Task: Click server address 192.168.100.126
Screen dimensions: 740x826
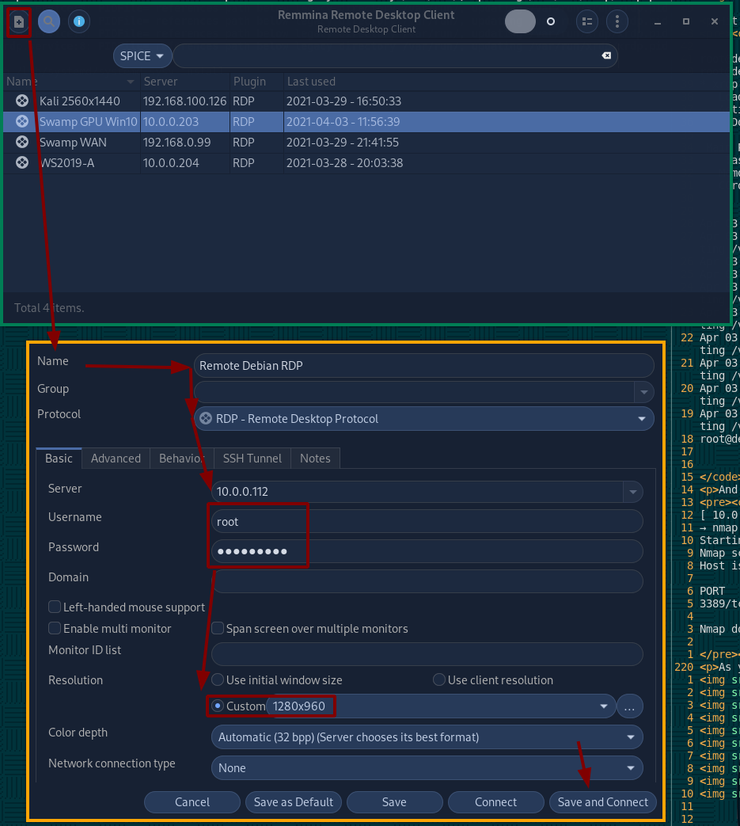Action: [184, 101]
